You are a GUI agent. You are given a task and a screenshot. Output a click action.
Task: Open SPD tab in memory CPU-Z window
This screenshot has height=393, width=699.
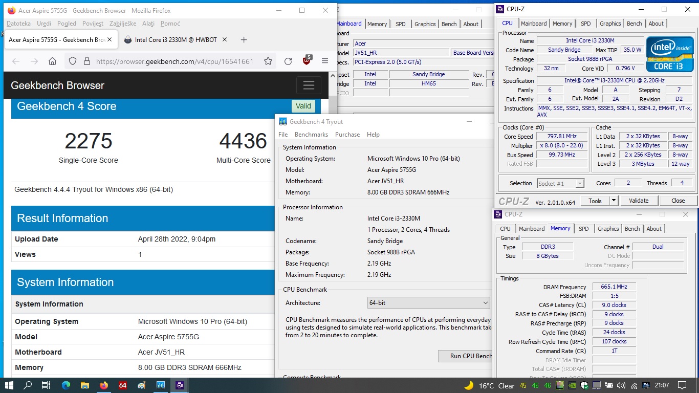click(x=584, y=229)
